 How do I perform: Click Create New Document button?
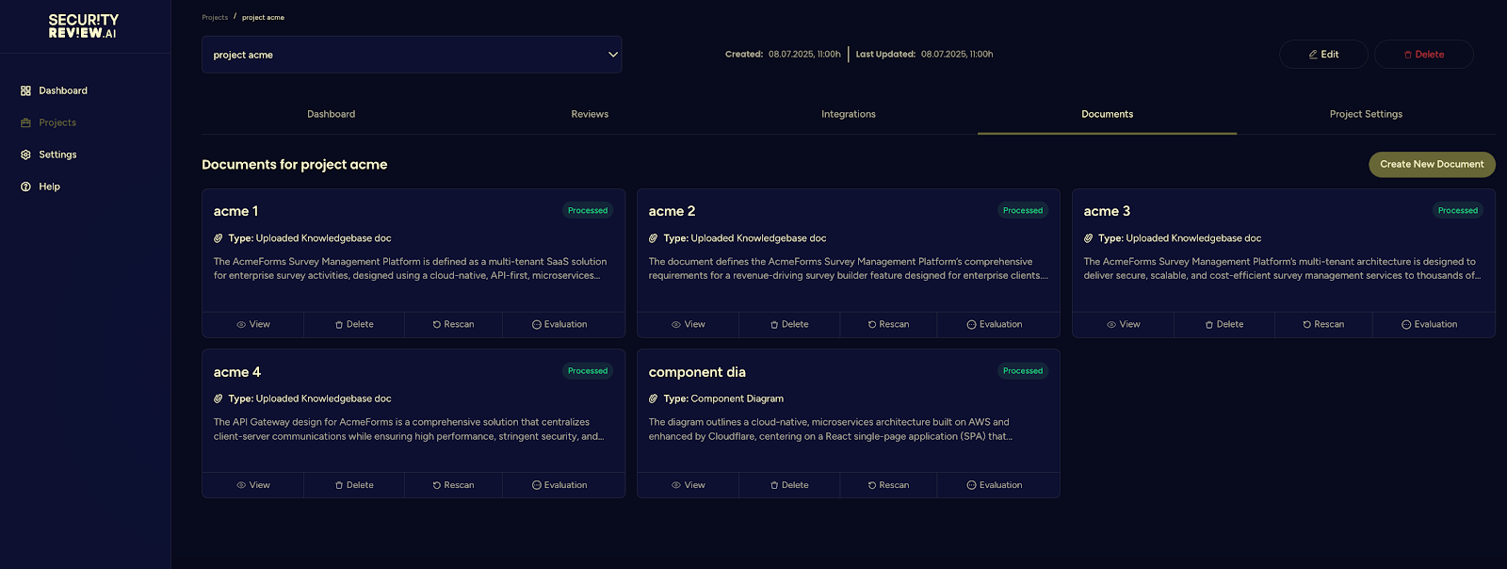tap(1432, 164)
